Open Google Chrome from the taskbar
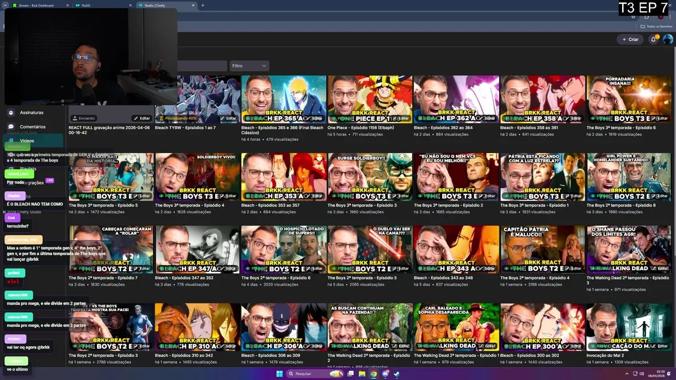The width and height of the screenshot is (676, 380). click(x=373, y=374)
